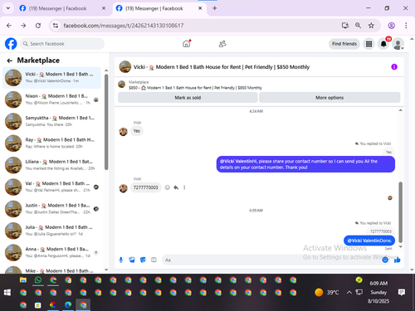Open the Chrome profile icon
The height and width of the screenshot is (311, 415).
pyautogui.click(x=391, y=26)
